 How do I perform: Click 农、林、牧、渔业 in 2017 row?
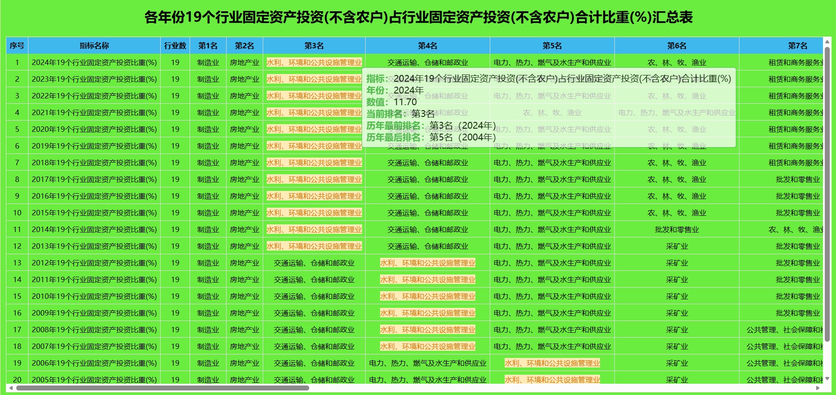pos(677,180)
